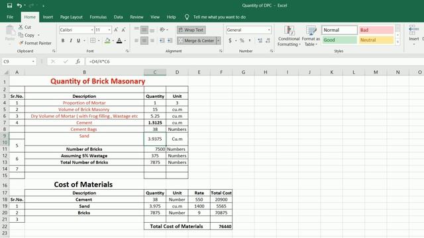Open the General number format dropdown
Screen dimensions: 424x238
click(x=269, y=30)
